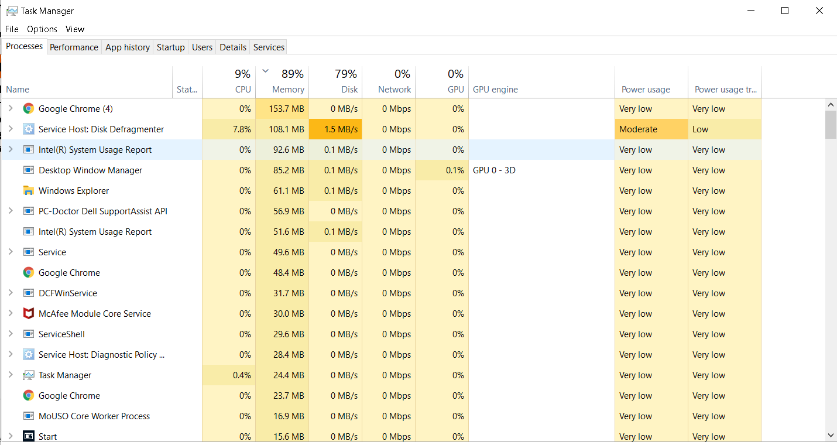
Task: Click the Google Chrome (4) process icon
Action: 28,108
